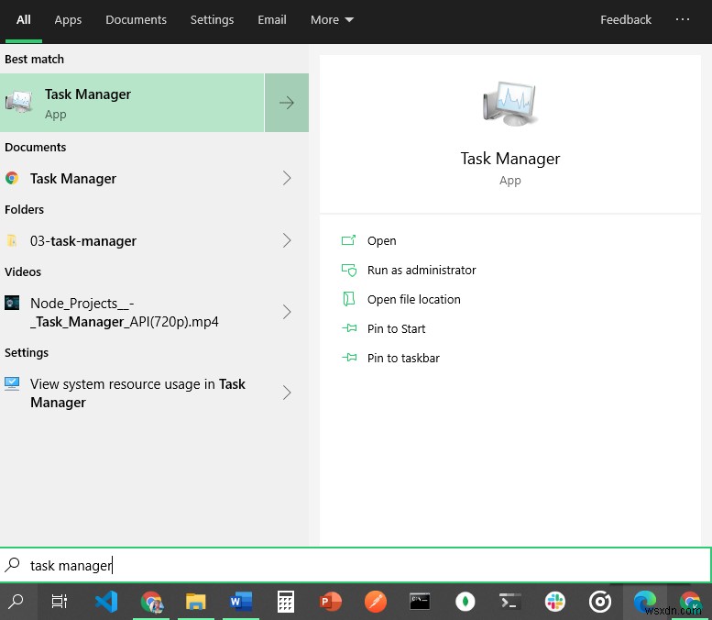
Task: Open File Explorer from taskbar
Action: point(196,602)
